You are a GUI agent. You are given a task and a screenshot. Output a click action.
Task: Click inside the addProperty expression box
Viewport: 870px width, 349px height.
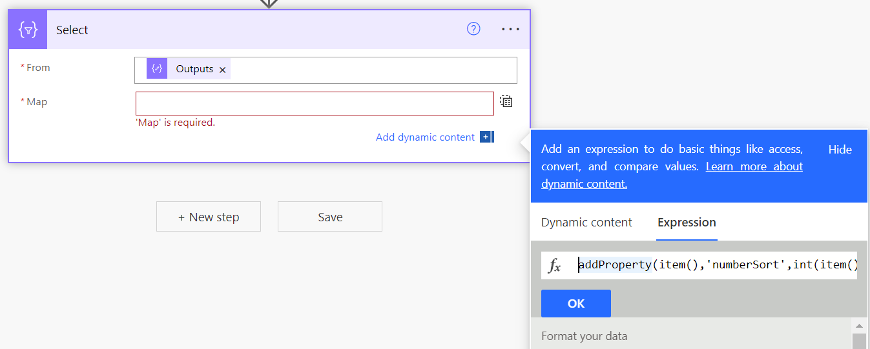coord(717,265)
